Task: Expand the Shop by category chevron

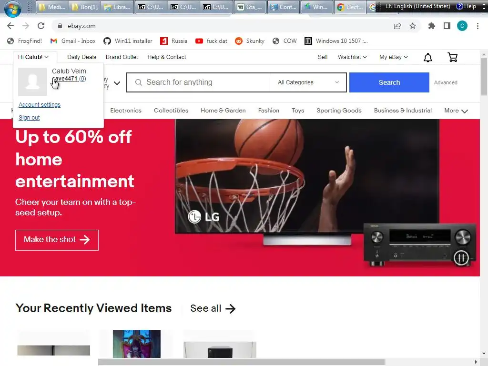Action: [x=117, y=83]
